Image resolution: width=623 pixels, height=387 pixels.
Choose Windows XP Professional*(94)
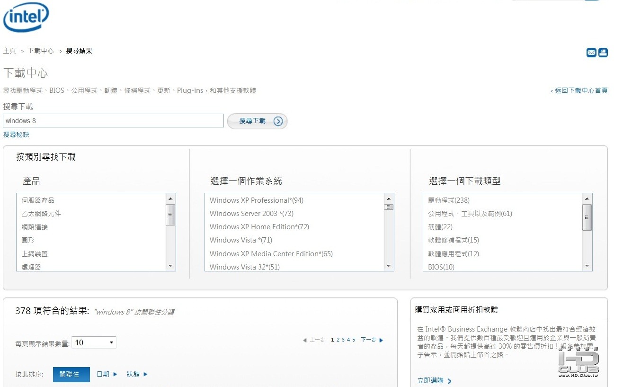coord(257,200)
